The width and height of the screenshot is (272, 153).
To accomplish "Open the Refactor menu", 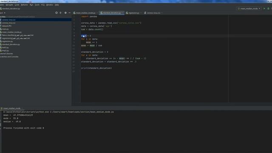I will 25,5.
